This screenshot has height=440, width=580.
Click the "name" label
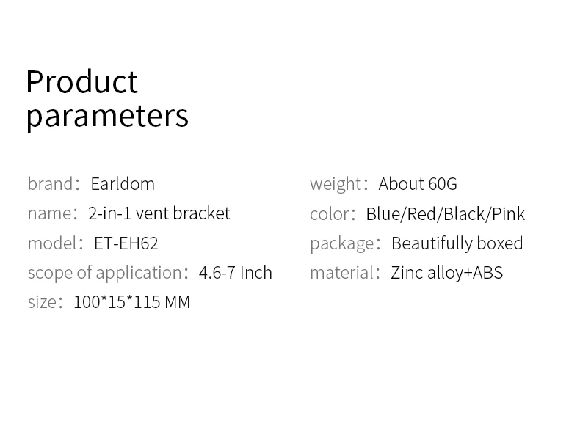click(x=49, y=213)
